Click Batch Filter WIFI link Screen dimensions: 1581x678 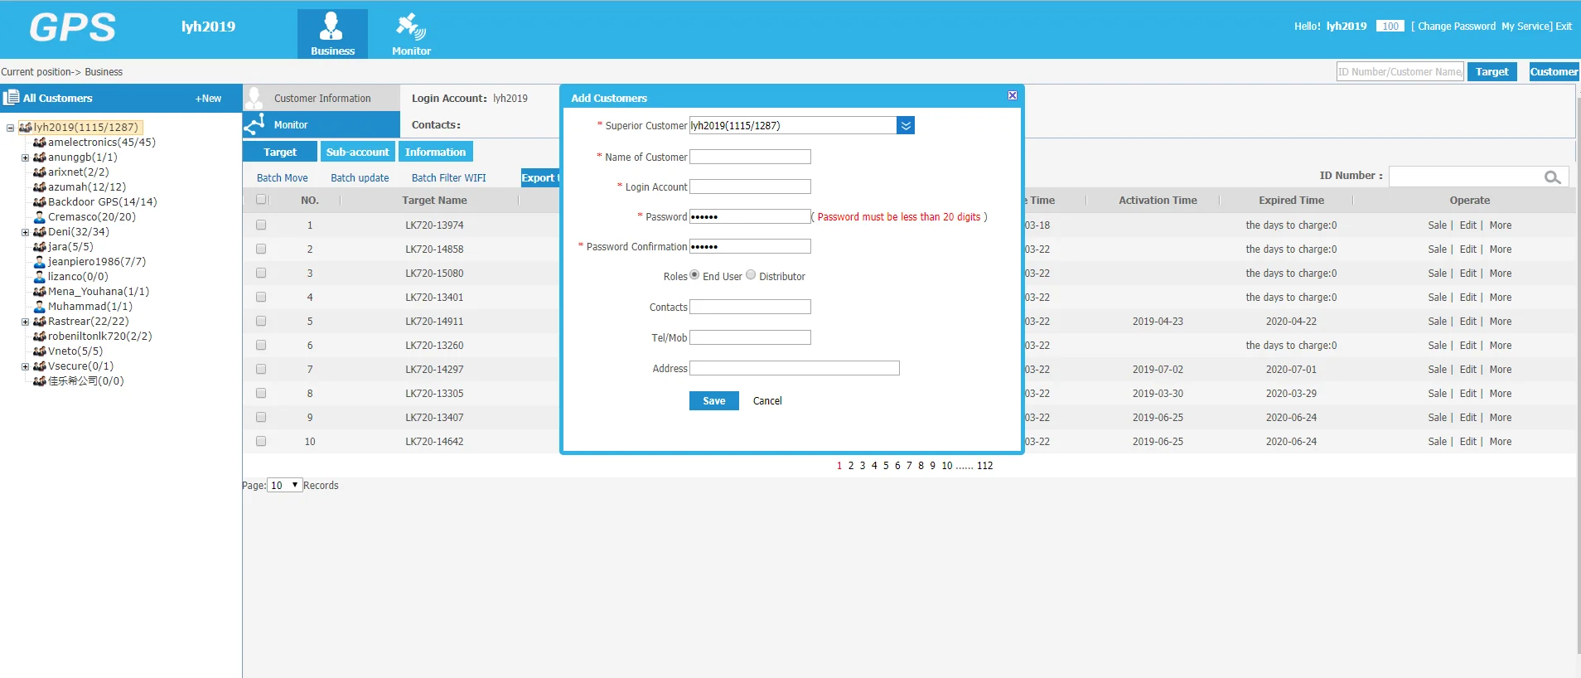(449, 177)
